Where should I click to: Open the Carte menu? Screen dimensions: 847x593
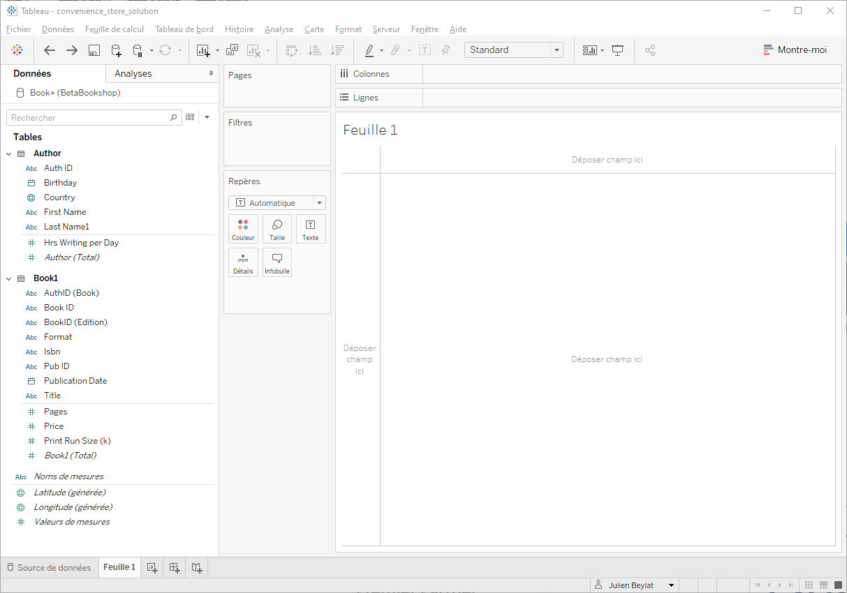coord(314,29)
